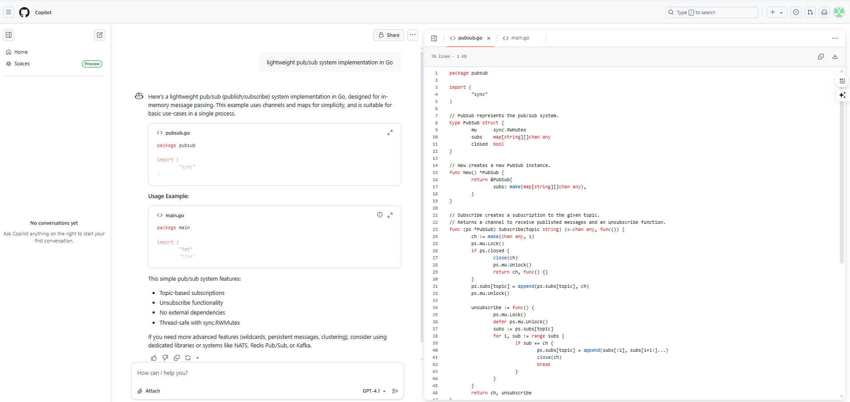
Task: Expand the main.go code block in chat
Action: point(390,215)
